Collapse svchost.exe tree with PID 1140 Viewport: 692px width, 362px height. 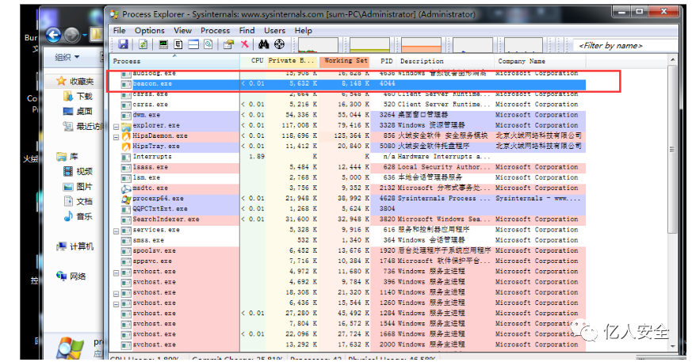click(116, 294)
